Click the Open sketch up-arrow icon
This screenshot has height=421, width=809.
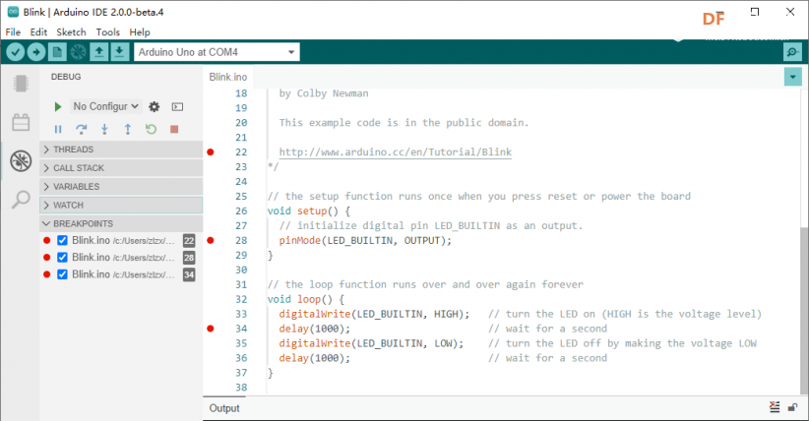click(x=99, y=52)
